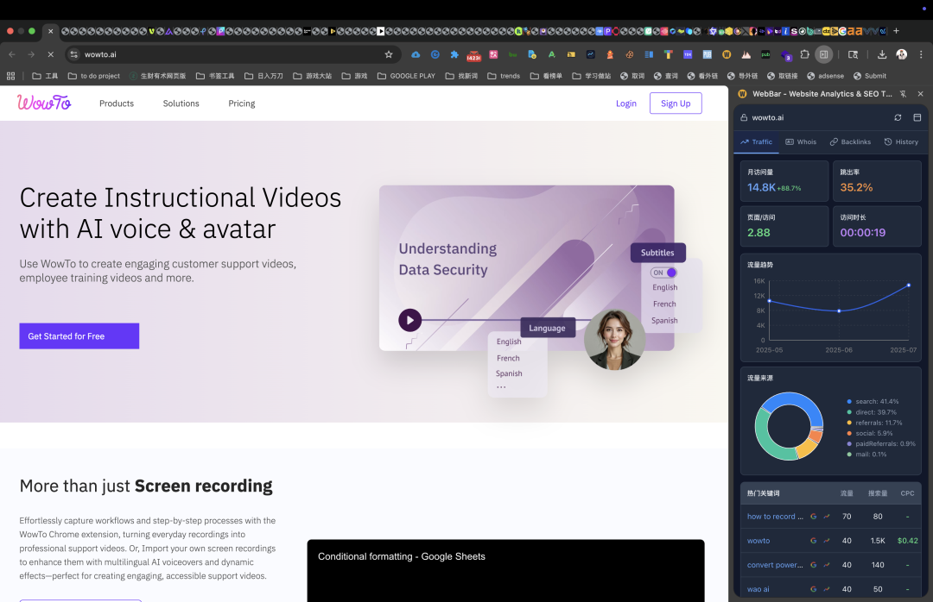Play the Understanding Data Security video
933x602 pixels.
pos(410,320)
